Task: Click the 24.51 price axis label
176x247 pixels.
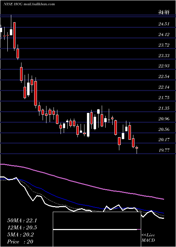Action: [x=164, y=24]
